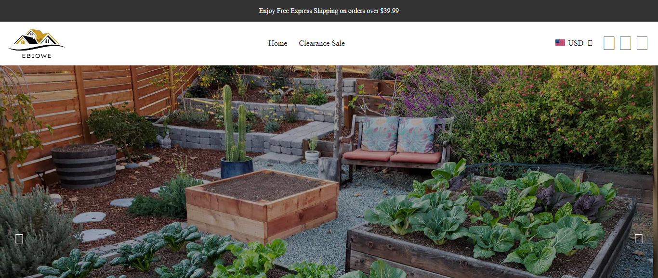The height and width of the screenshot is (278, 658).
Task: Go to previous slide using left arrow
Action: click(19, 239)
